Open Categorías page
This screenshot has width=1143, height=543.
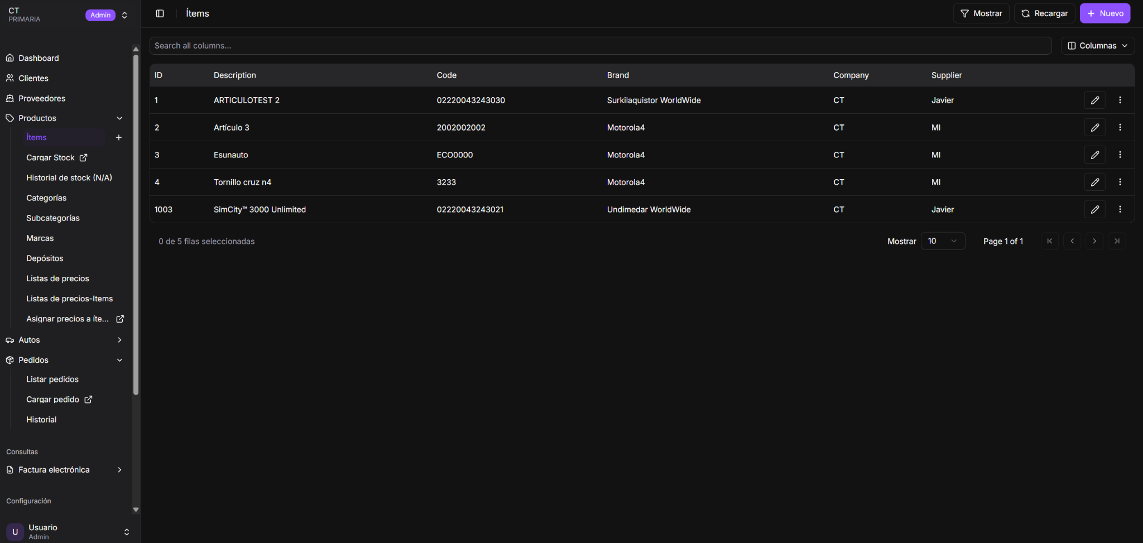pos(46,198)
